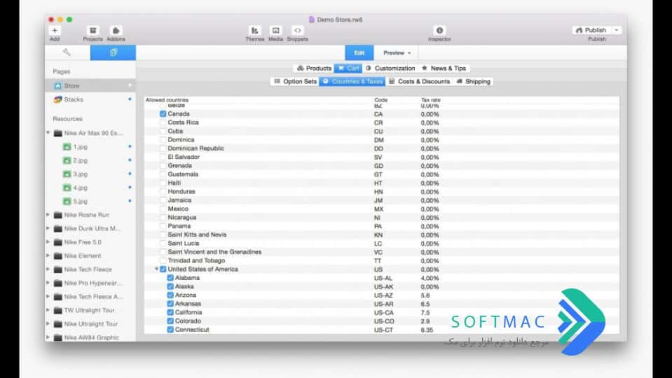Check the Mexico checkbox

coord(163,209)
